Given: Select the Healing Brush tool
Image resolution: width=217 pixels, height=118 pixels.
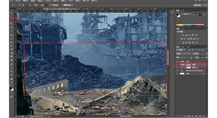Looking at the screenshot, I should click(11, 35).
